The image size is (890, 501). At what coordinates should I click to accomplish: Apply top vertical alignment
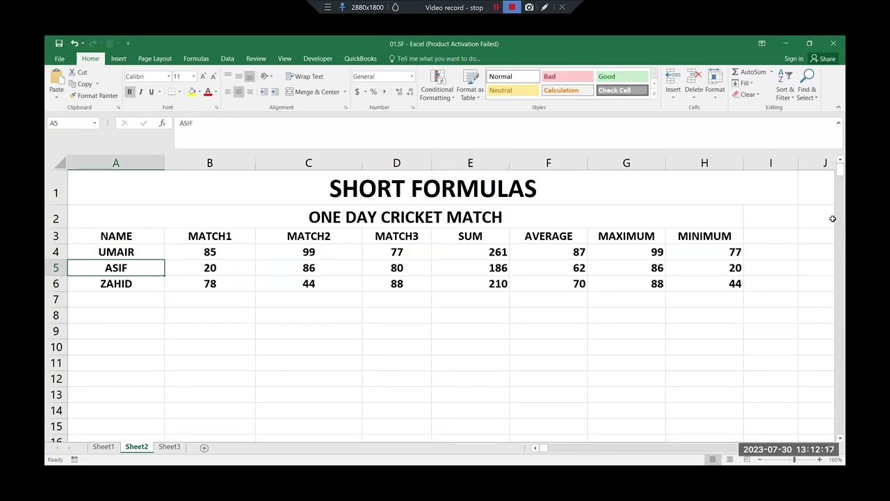tap(228, 77)
